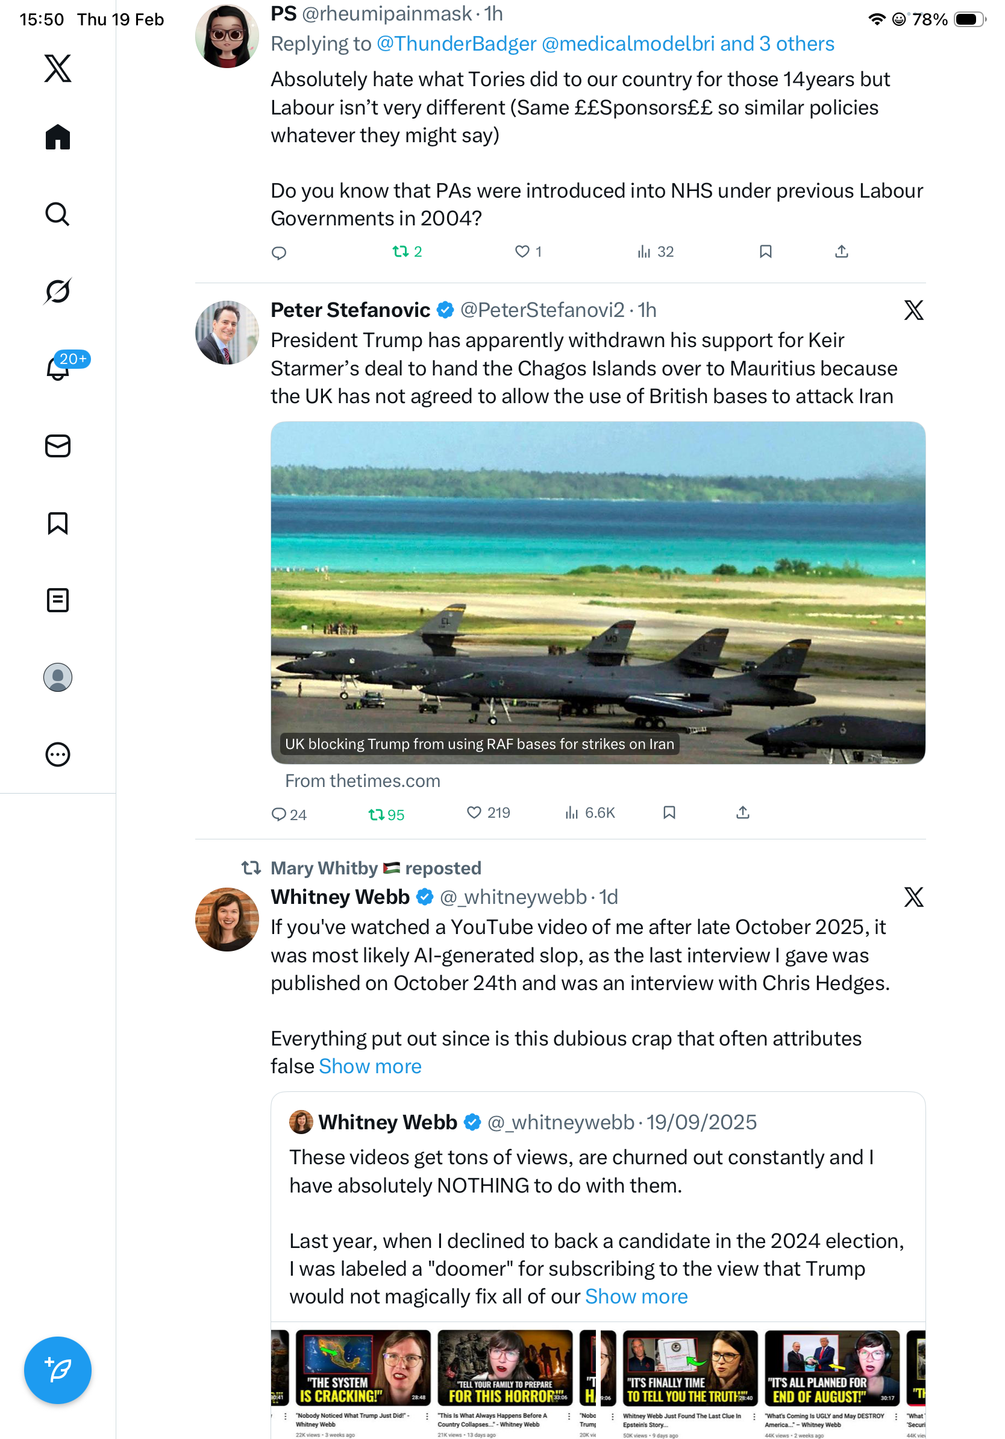The width and height of the screenshot is (1005, 1439).
Task: Open the More options circle icon
Action: point(57,754)
